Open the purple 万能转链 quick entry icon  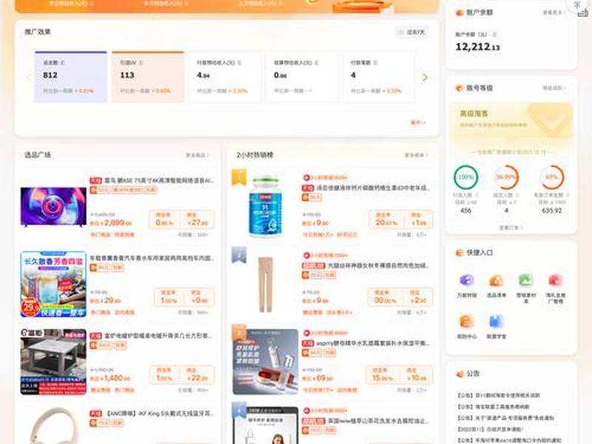pos(467,280)
